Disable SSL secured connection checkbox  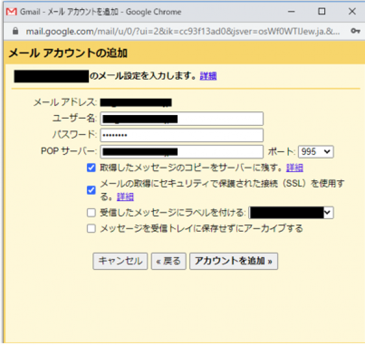point(91,190)
